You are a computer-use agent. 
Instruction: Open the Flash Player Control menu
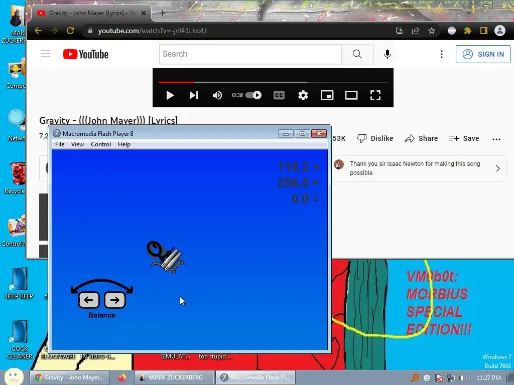click(x=100, y=144)
